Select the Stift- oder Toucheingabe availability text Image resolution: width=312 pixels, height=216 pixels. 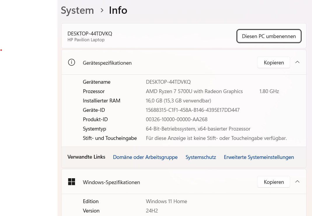217,138
